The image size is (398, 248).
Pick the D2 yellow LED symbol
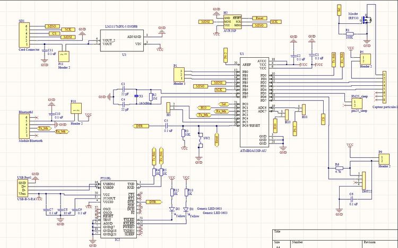(171, 209)
